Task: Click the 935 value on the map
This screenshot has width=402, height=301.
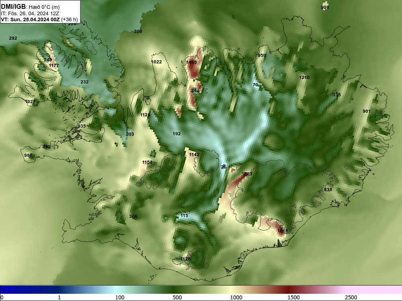Action: tap(82, 126)
